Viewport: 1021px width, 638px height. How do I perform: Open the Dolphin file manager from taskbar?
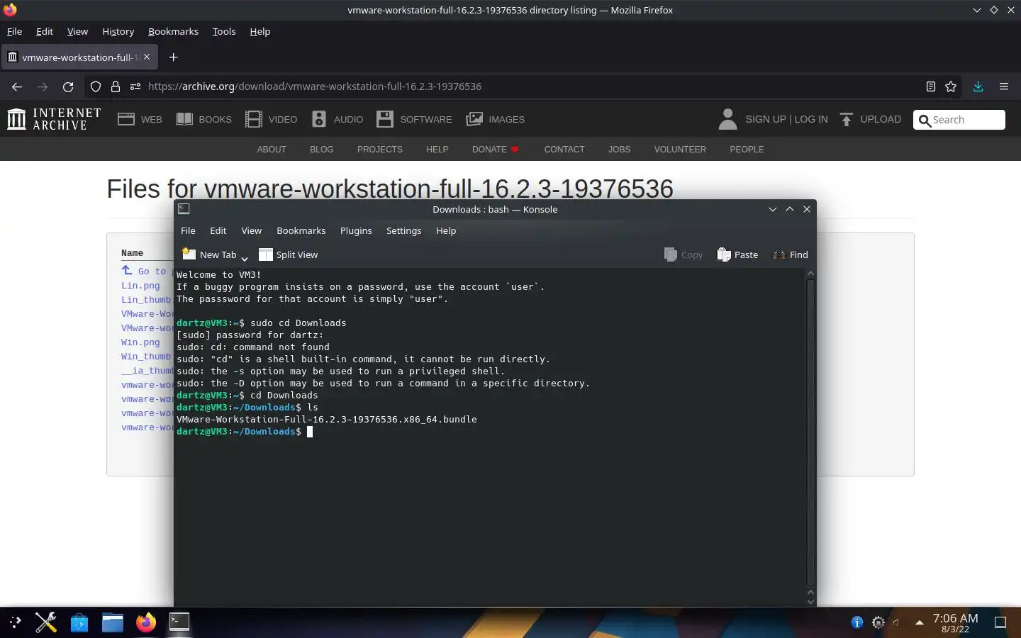point(113,622)
